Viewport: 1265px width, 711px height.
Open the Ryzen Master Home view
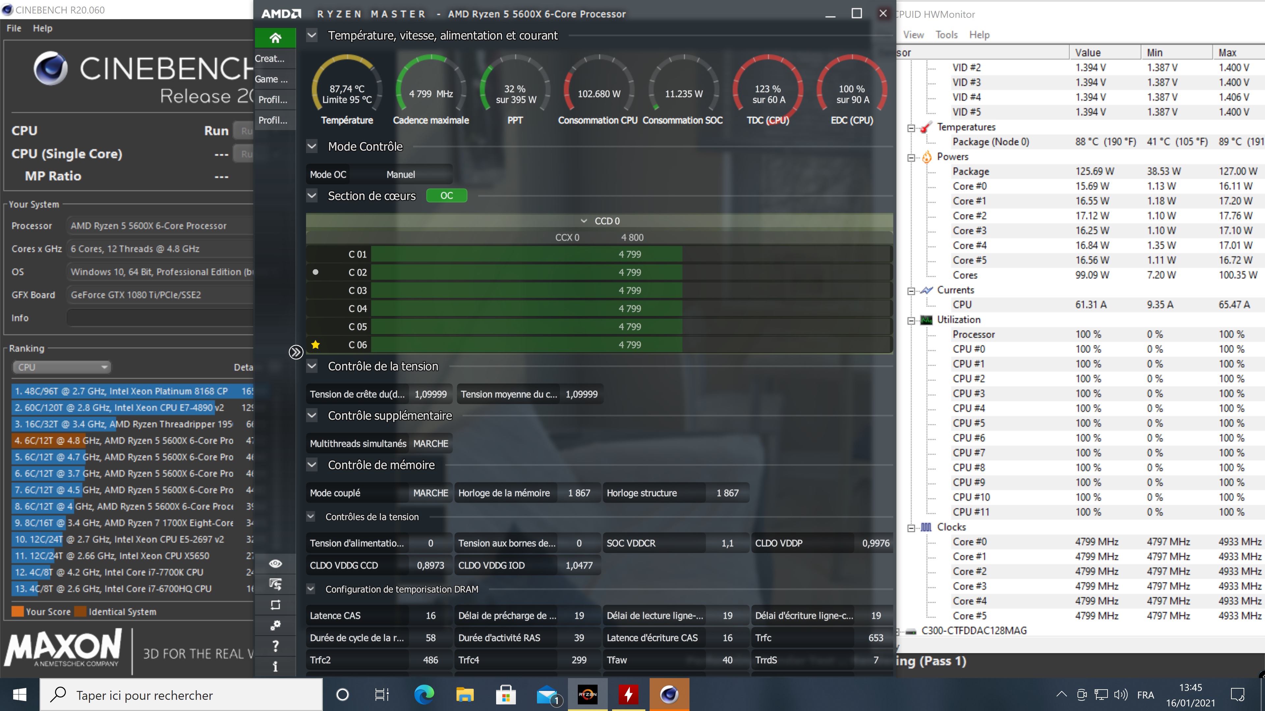tap(275, 38)
